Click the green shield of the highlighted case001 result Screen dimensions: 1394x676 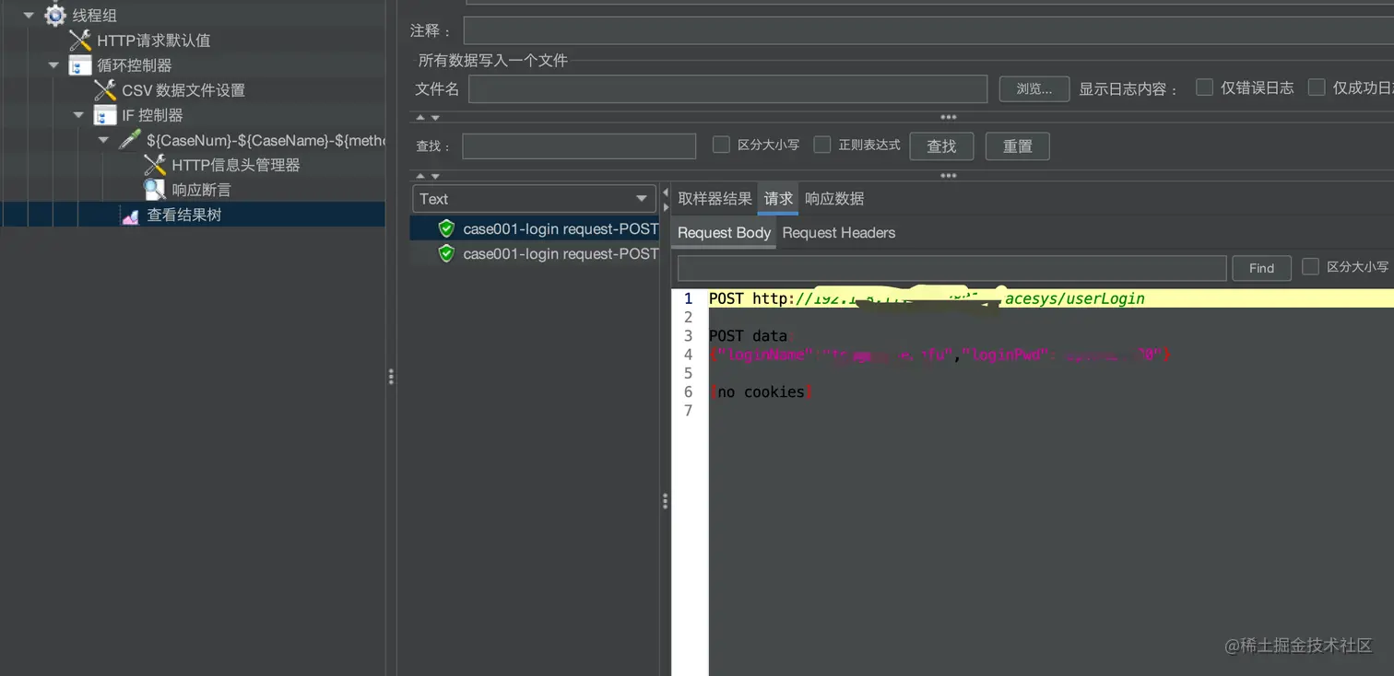446,228
